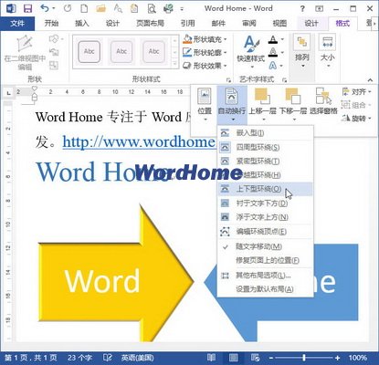The height and width of the screenshot is (365, 379).
Task: Click the text fill color A icon
Action: (273, 39)
